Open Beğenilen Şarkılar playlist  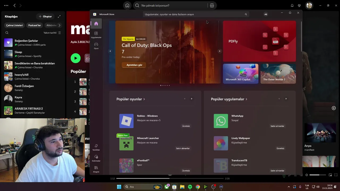tap(33, 43)
